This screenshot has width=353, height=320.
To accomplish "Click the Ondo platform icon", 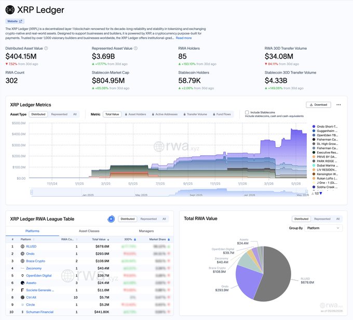I will [x=22, y=254].
